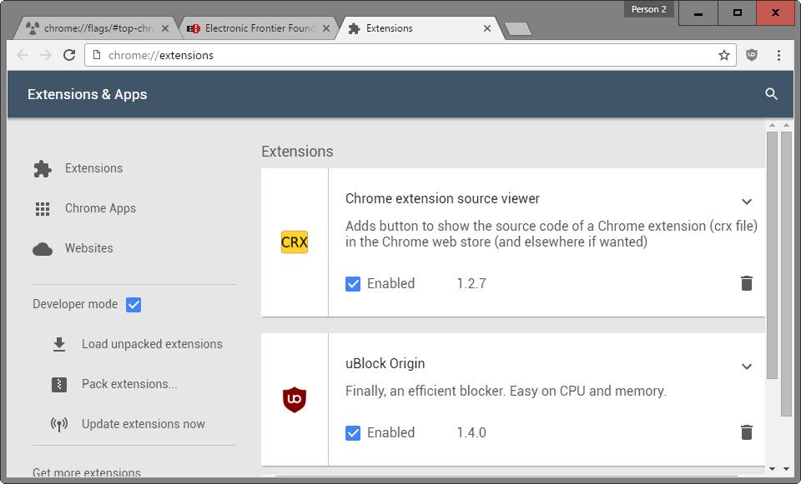Click Pack extensions...
The height and width of the screenshot is (484, 801).
129,384
